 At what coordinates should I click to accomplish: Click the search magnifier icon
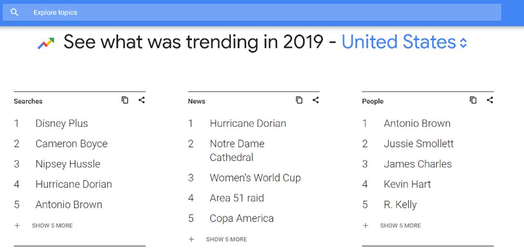[14, 12]
